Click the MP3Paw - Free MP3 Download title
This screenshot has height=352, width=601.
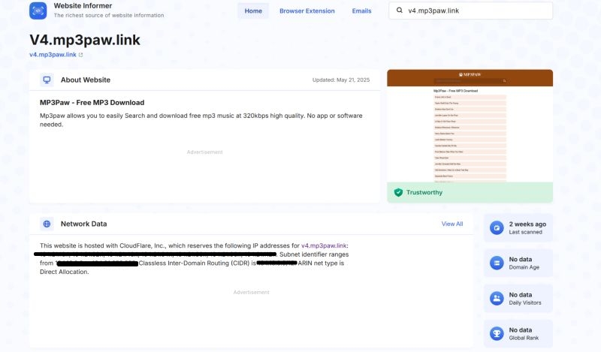[x=92, y=102]
